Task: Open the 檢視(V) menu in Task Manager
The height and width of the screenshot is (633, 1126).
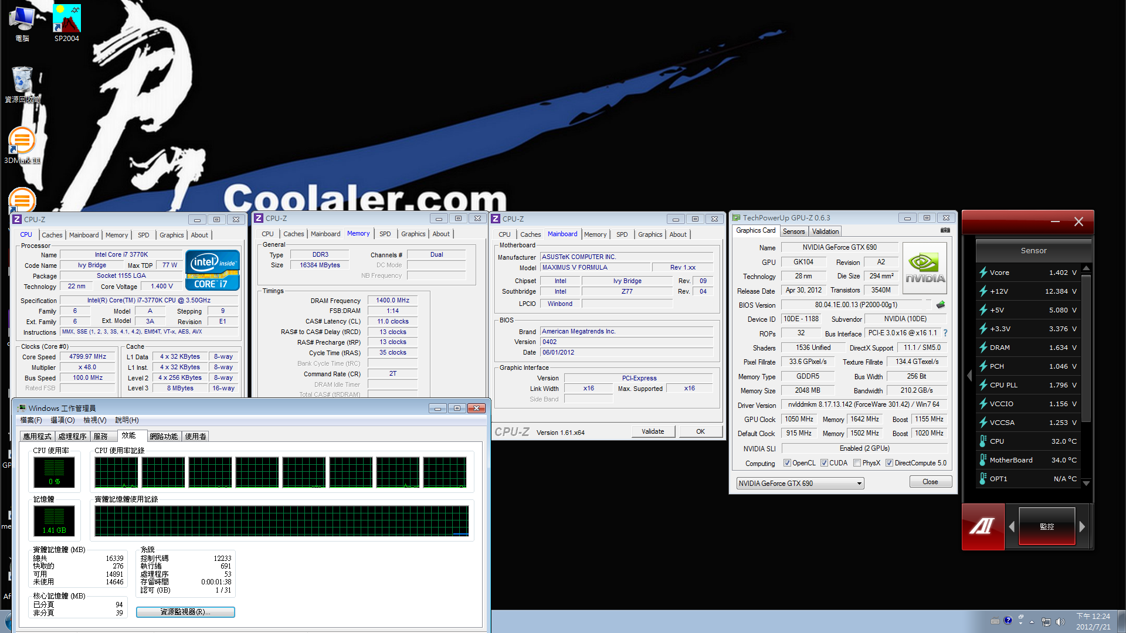Action: pyautogui.click(x=94, y=420)
